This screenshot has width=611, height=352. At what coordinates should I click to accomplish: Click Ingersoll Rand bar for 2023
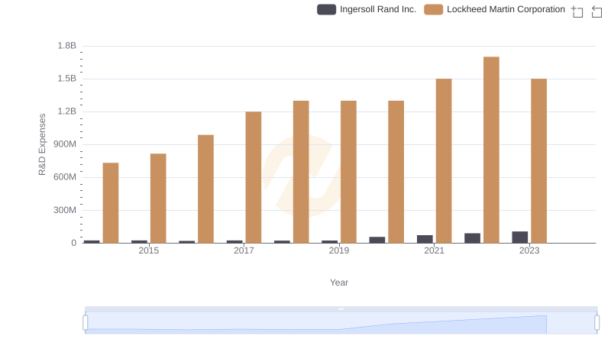pyautogui.click(x=520, y=237)
